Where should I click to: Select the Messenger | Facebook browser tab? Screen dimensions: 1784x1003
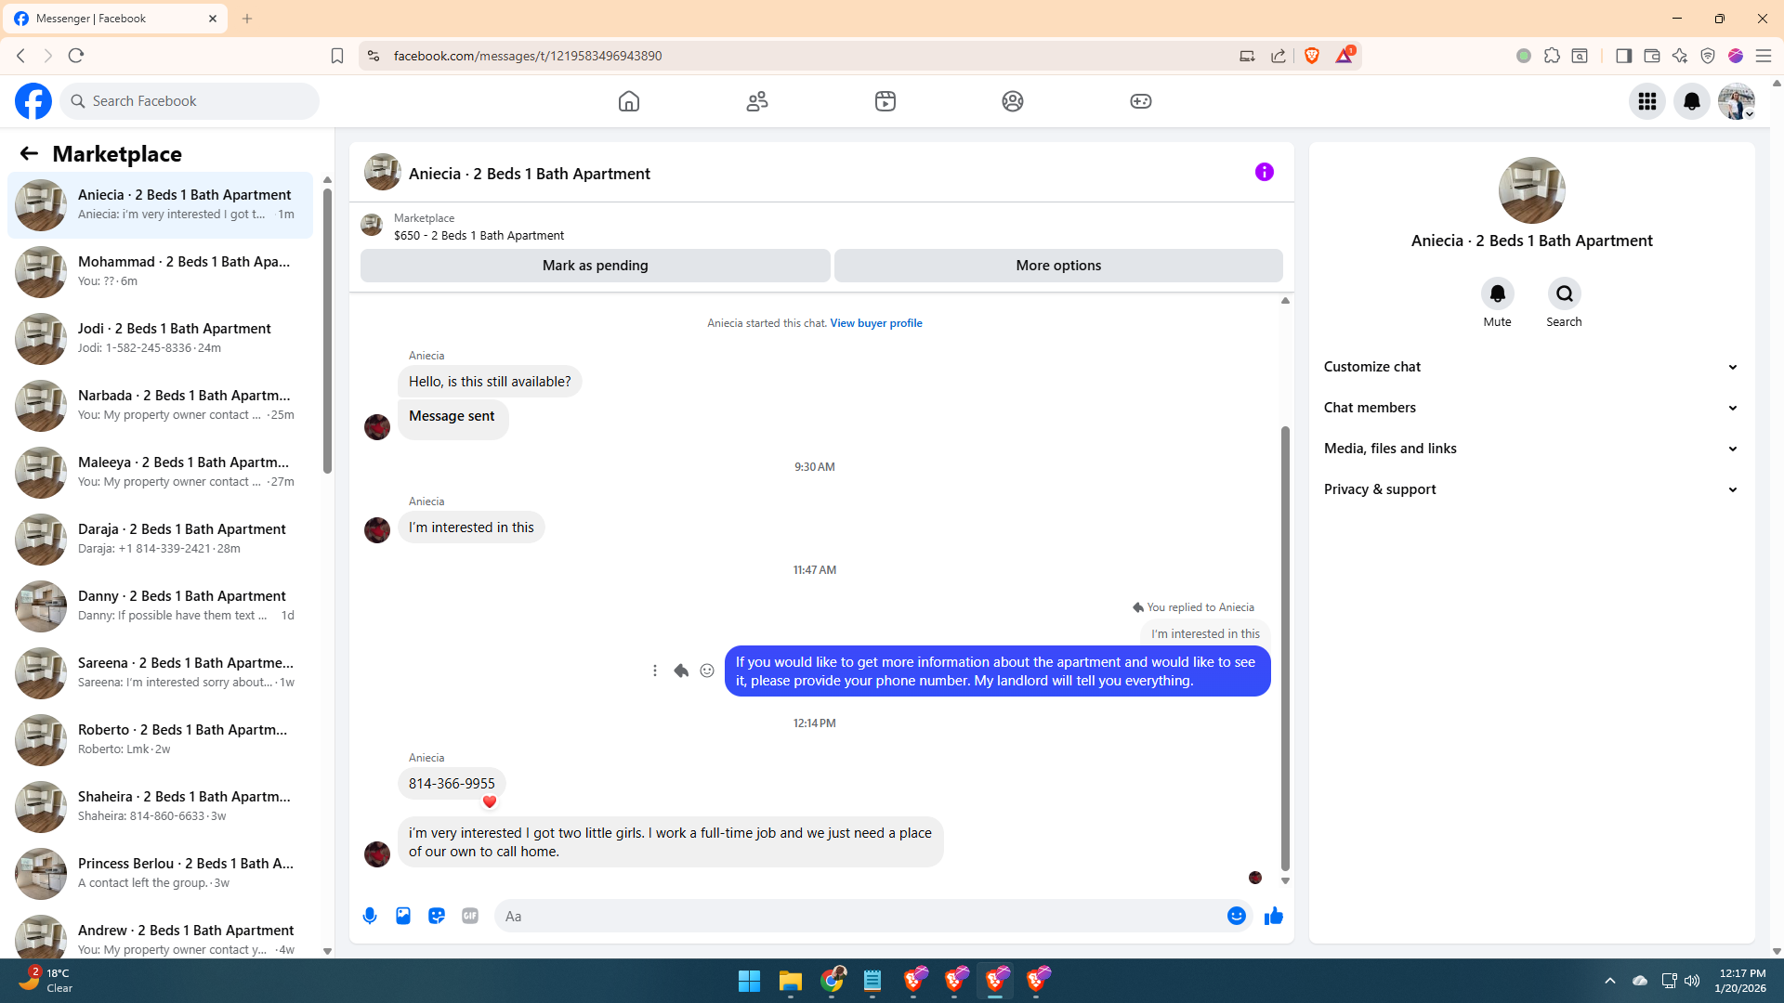117,19
